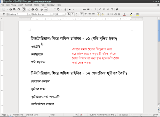
Task: Toggle AutoSpellcheck button
Action: coord(45,9)
